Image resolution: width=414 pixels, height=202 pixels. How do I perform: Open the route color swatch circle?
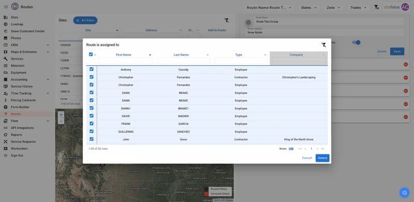(x=248, y=23)
